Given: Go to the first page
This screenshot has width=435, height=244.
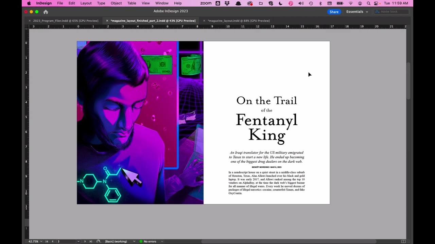Looking at the screenshot, I should 47,241.
